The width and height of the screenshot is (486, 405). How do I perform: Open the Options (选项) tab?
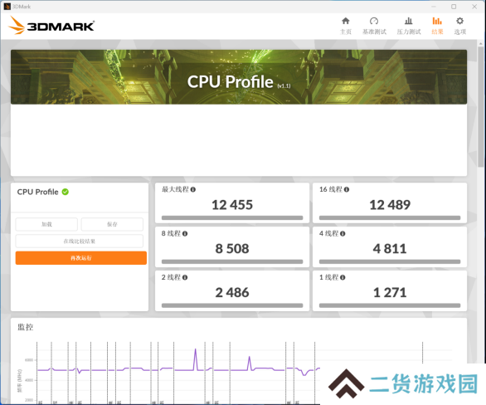pyautogui.click(x=459, y=26)
